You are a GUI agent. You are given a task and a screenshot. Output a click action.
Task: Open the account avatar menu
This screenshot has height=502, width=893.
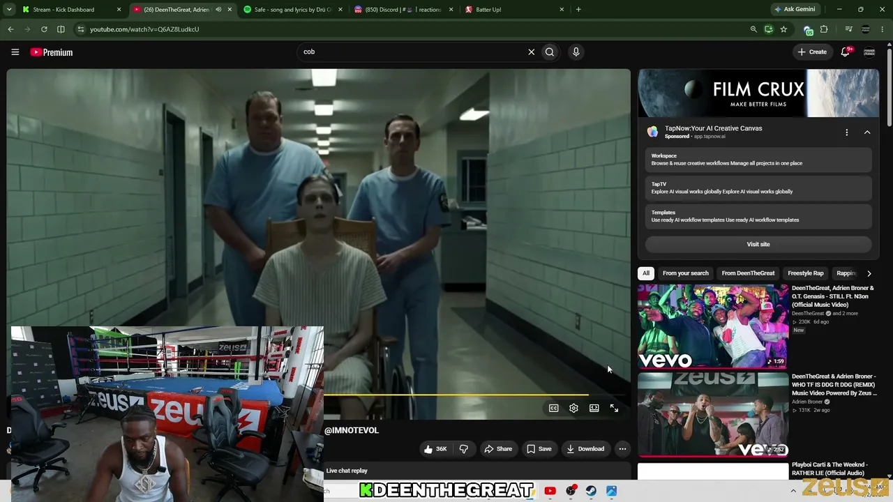coord(869,52)
